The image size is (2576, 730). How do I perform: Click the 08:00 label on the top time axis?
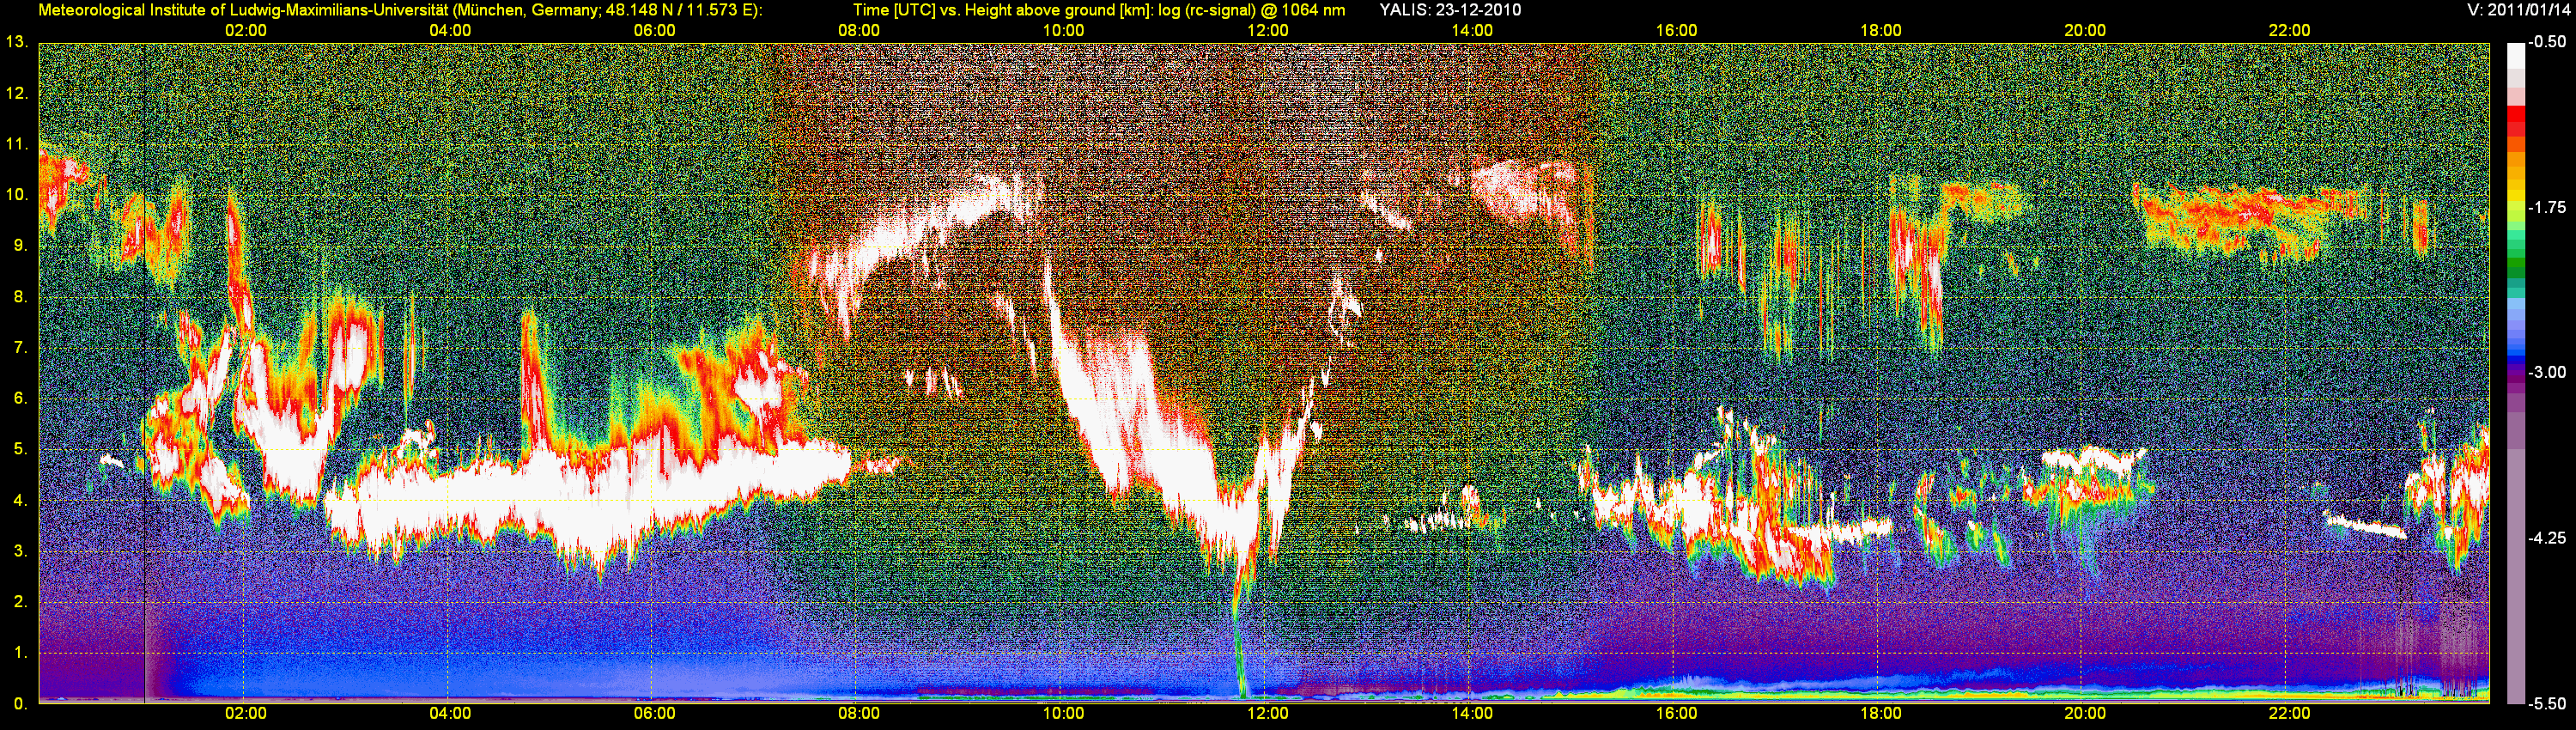tap(859, 30)
